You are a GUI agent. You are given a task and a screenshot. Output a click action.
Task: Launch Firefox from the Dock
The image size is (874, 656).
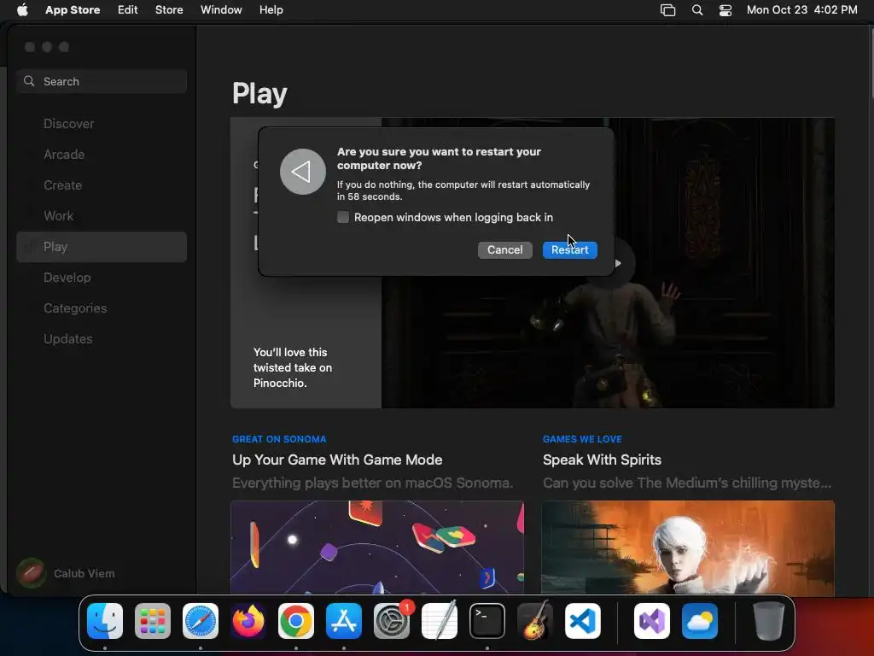coord(248,621)
